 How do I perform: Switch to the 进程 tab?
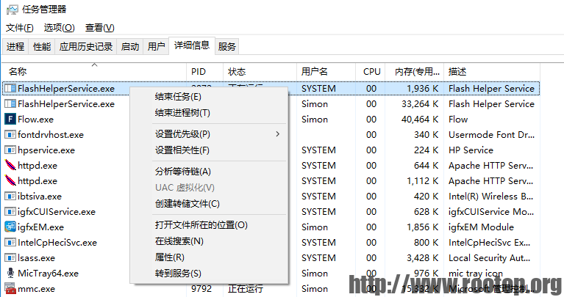(x=15, y=46)
